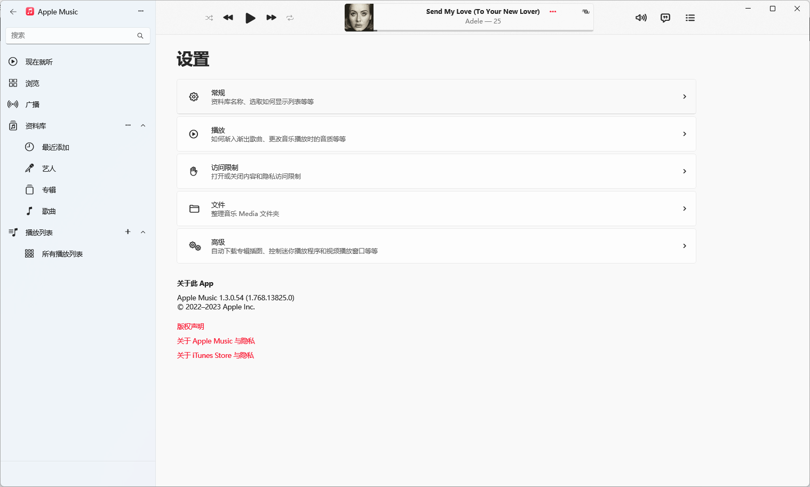Expand the 高级 row chevron
The height and width of the screenshot is (487, 810).
tap(685, 246)
